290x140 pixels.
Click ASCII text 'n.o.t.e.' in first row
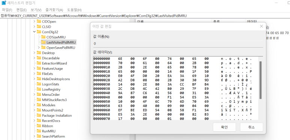(x=236, y=59)
